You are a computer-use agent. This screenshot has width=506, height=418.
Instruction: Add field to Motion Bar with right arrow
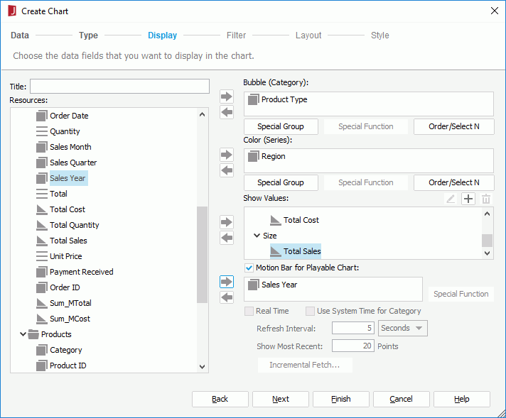[x=227, y=282]
